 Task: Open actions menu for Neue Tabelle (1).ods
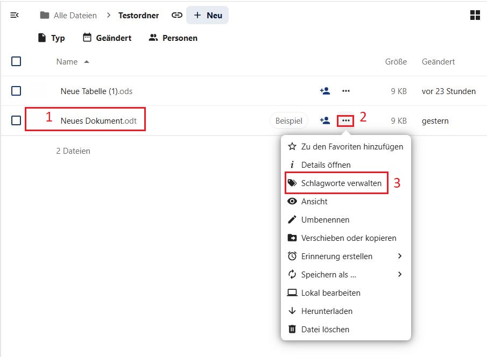pos(346,91)
